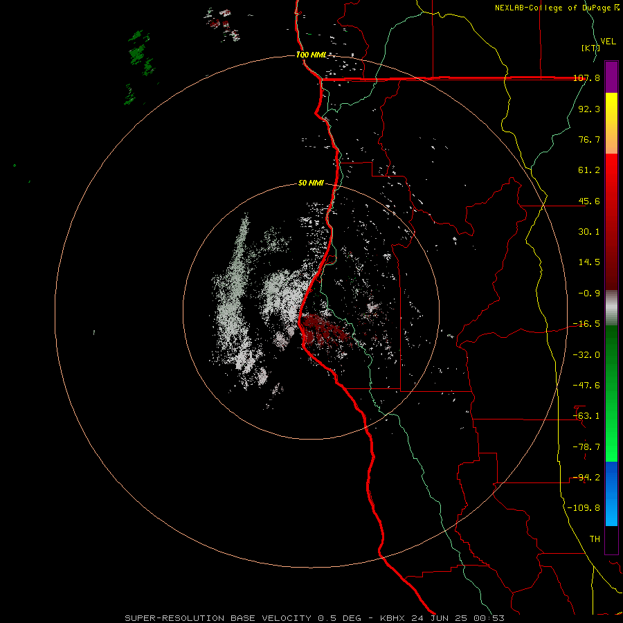This screenshot has width=623, height=623.
Task: Pick the purple top segment of velocity scale
Action: (611, 77)
